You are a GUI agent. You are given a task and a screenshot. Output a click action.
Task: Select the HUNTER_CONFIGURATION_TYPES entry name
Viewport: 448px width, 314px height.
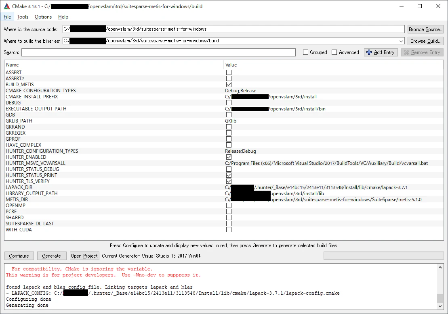[x=42, y=151]
